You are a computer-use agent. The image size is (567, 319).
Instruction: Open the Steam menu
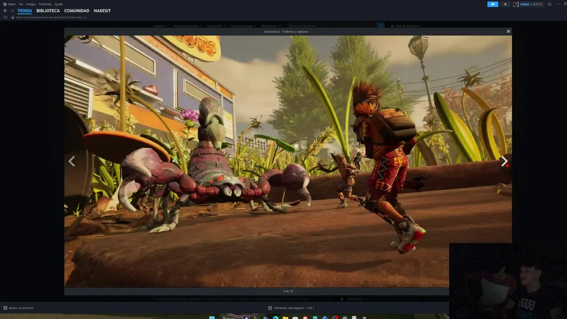click(x=9, y=4)
